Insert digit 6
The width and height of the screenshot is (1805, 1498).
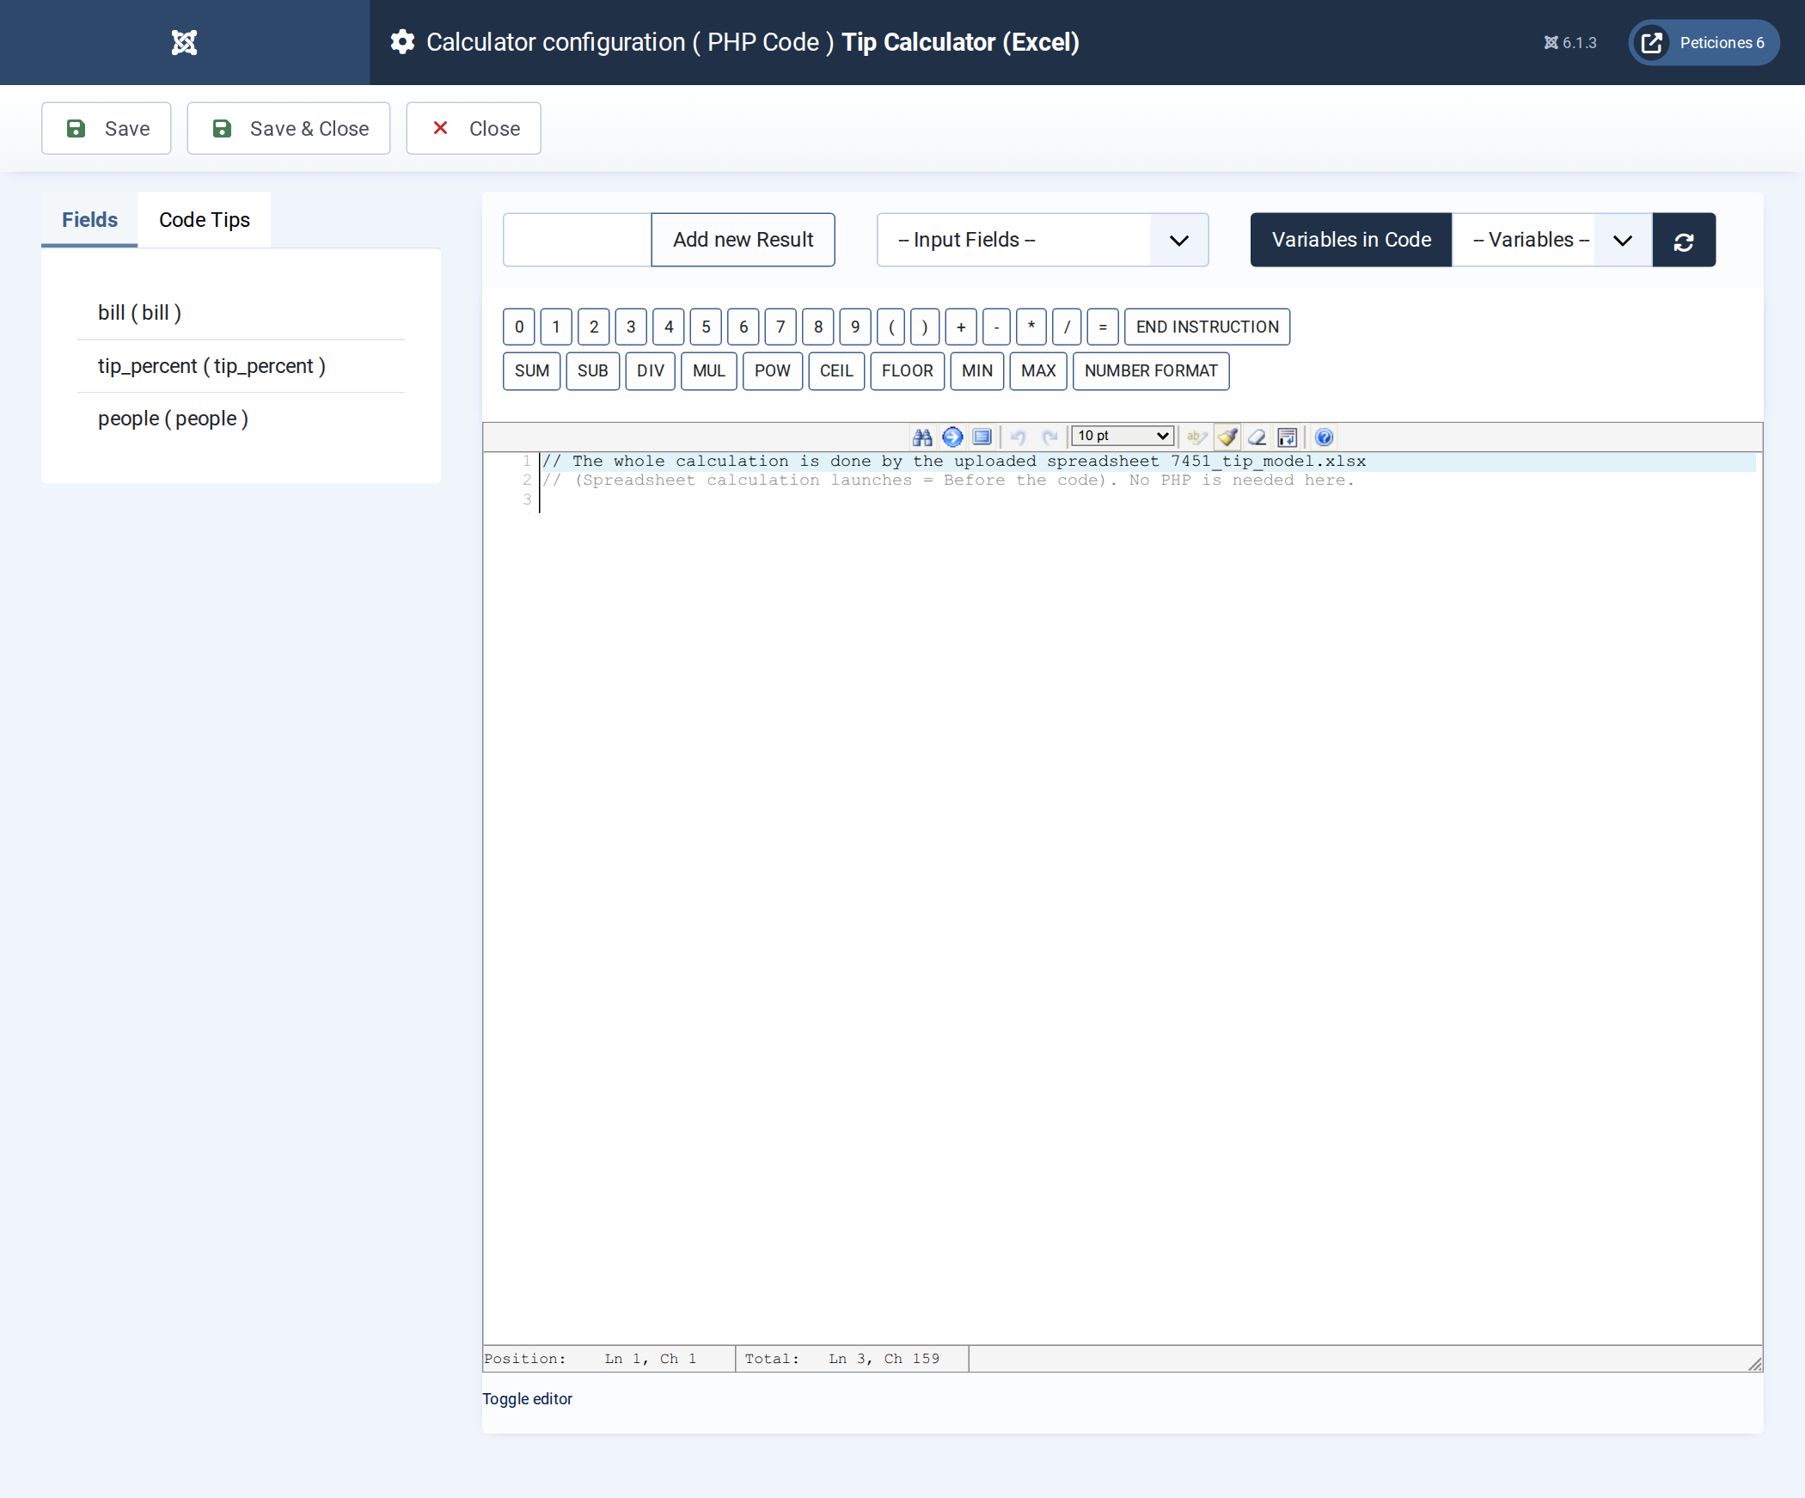pyautogui.click(x=743, y=327)
